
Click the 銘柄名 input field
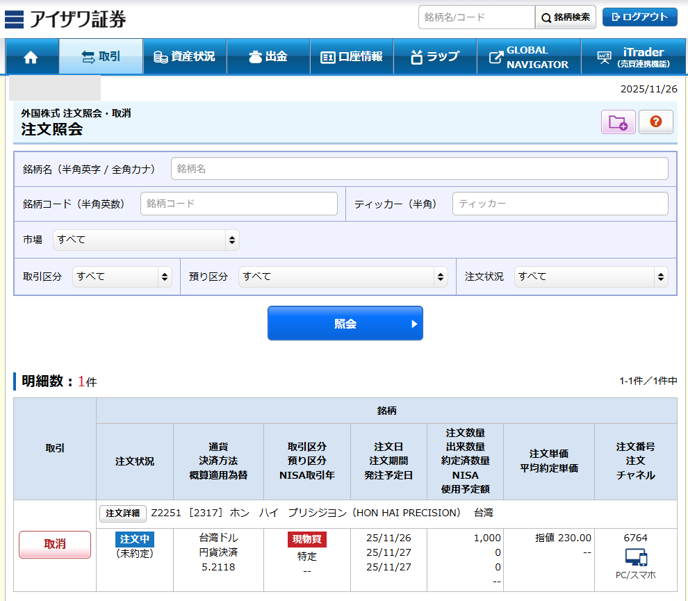tap(419, 169)
